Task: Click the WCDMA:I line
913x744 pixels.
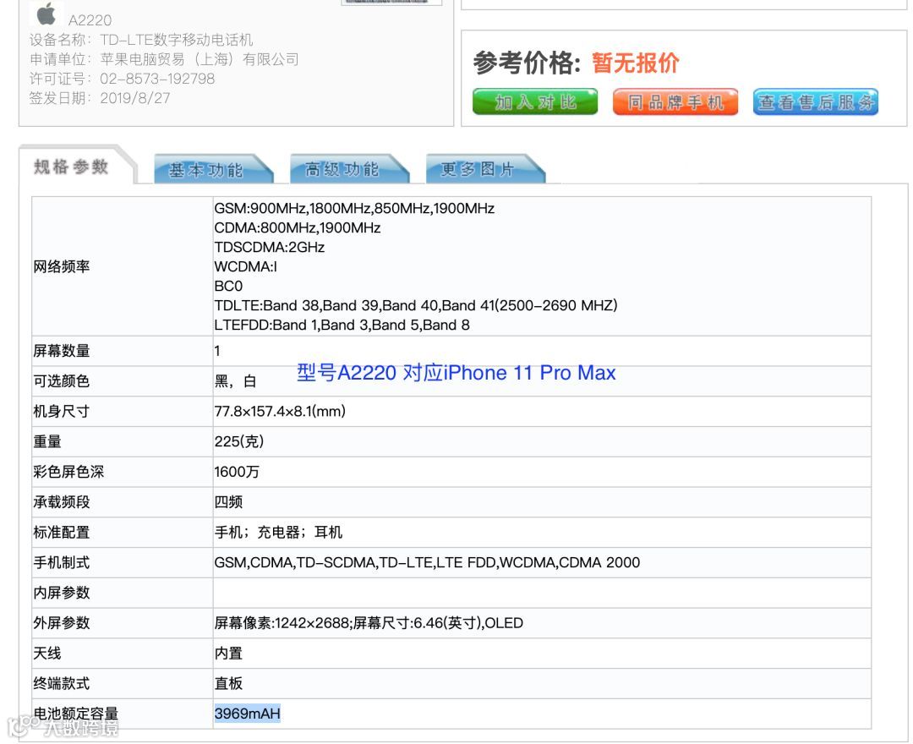Action: [x=246, y=266]
